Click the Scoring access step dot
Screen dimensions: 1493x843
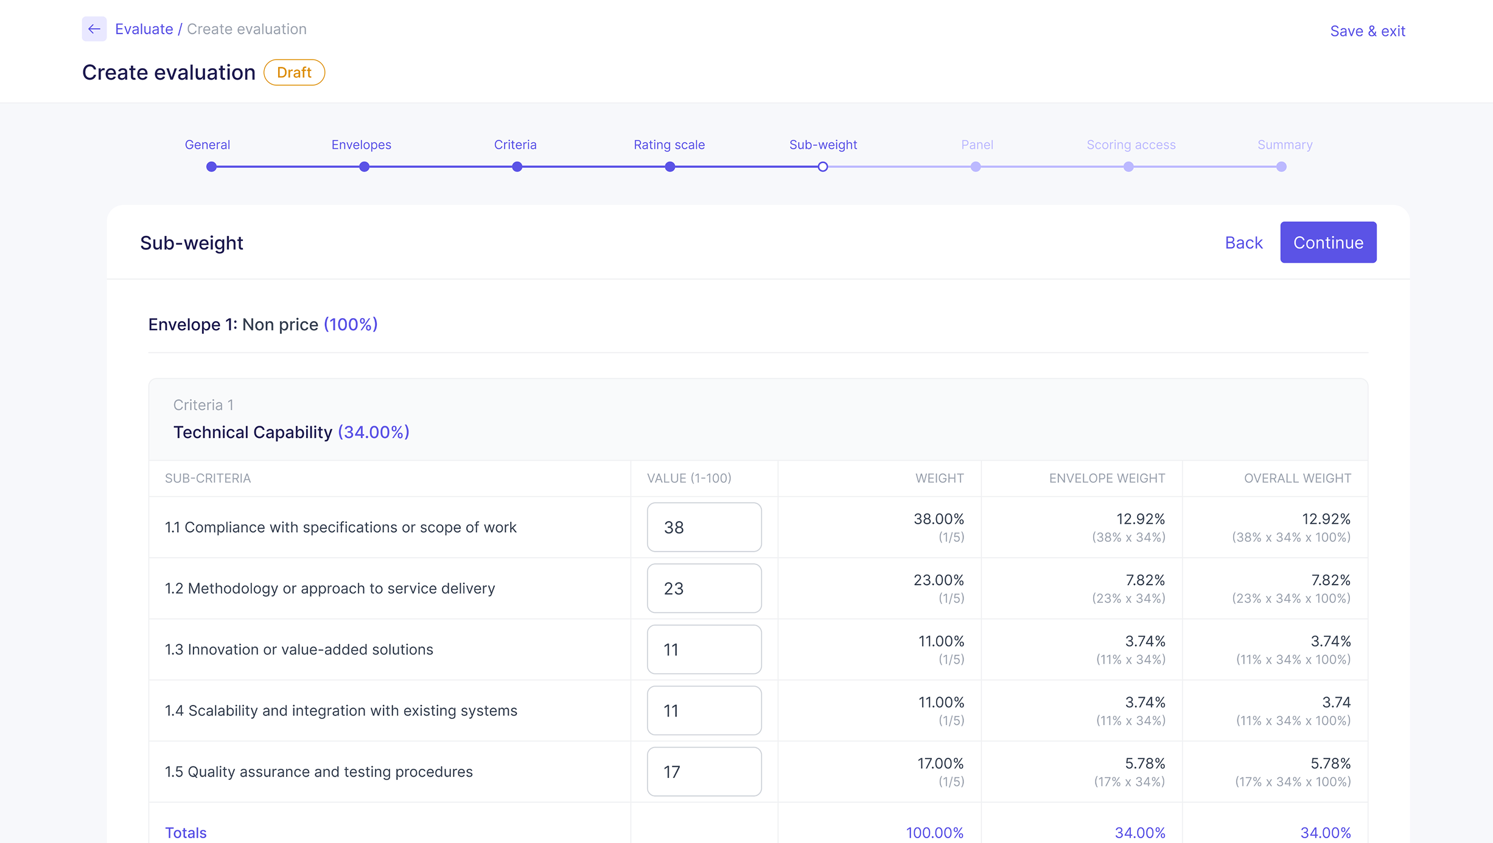coord(1128,167)
